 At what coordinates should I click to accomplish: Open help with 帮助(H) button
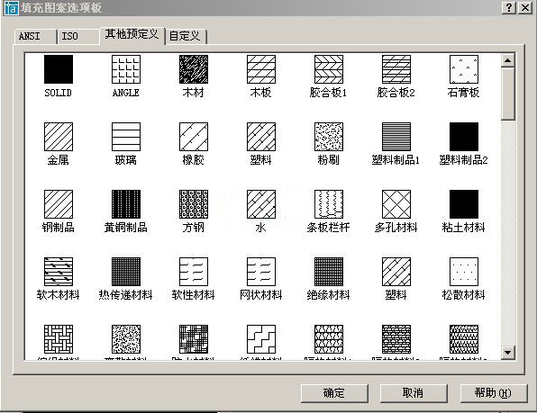tap(494, 393)
